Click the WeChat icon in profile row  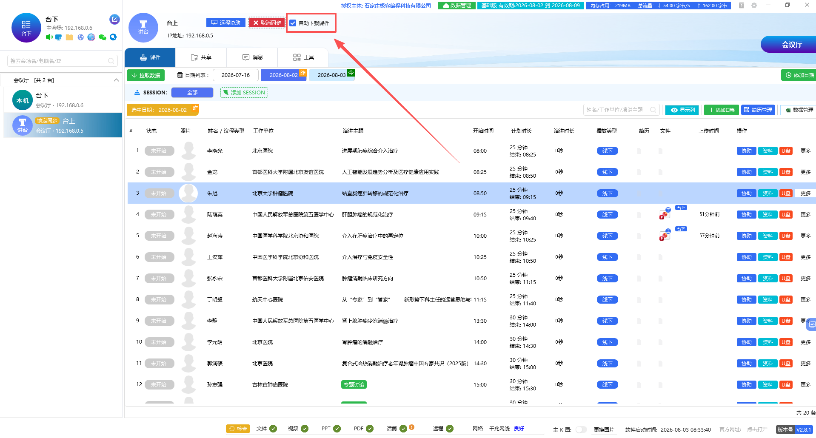102,37
